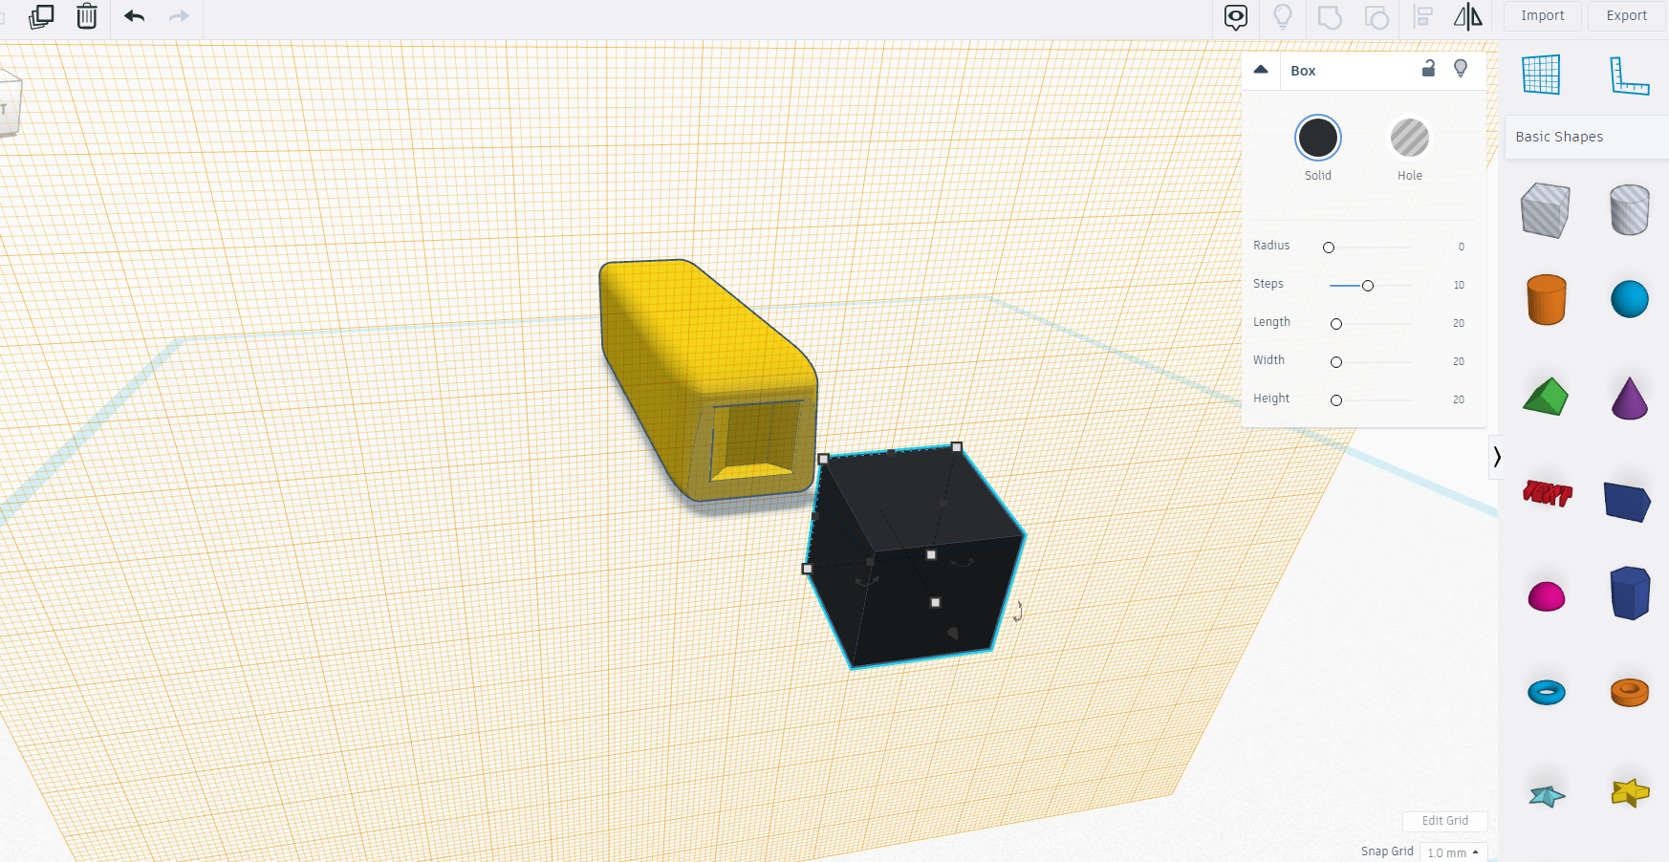Click the top-center height handle of black box
The image size is (1669, 862).
pos(932,554)
